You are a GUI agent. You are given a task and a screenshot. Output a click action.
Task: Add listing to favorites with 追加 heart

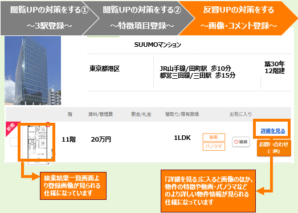click(x=241, y=142)
